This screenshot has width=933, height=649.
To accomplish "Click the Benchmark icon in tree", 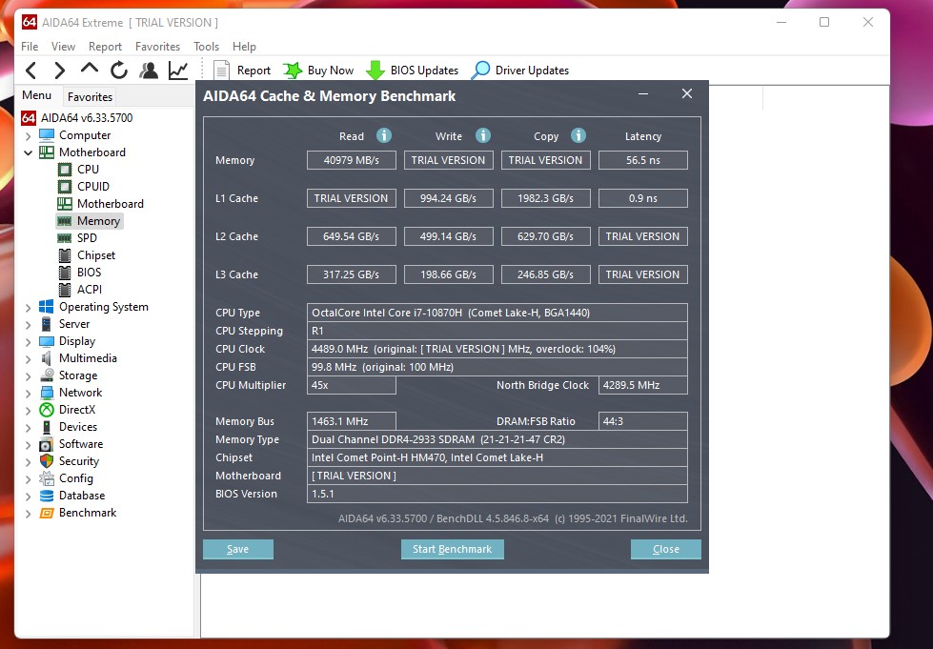I will click(x=47, y=513).
